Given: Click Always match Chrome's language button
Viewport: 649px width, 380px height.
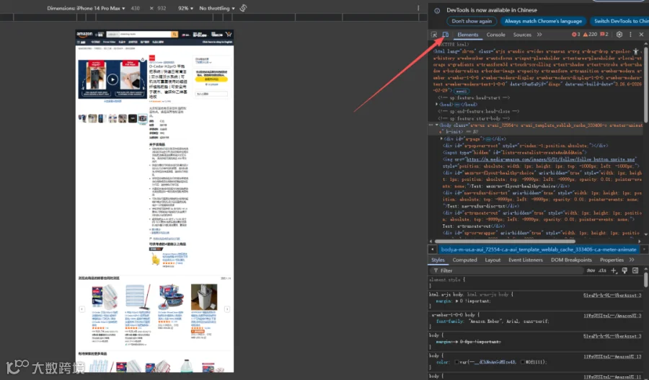Looking at the screenshot, I should [x=543, y=21].
